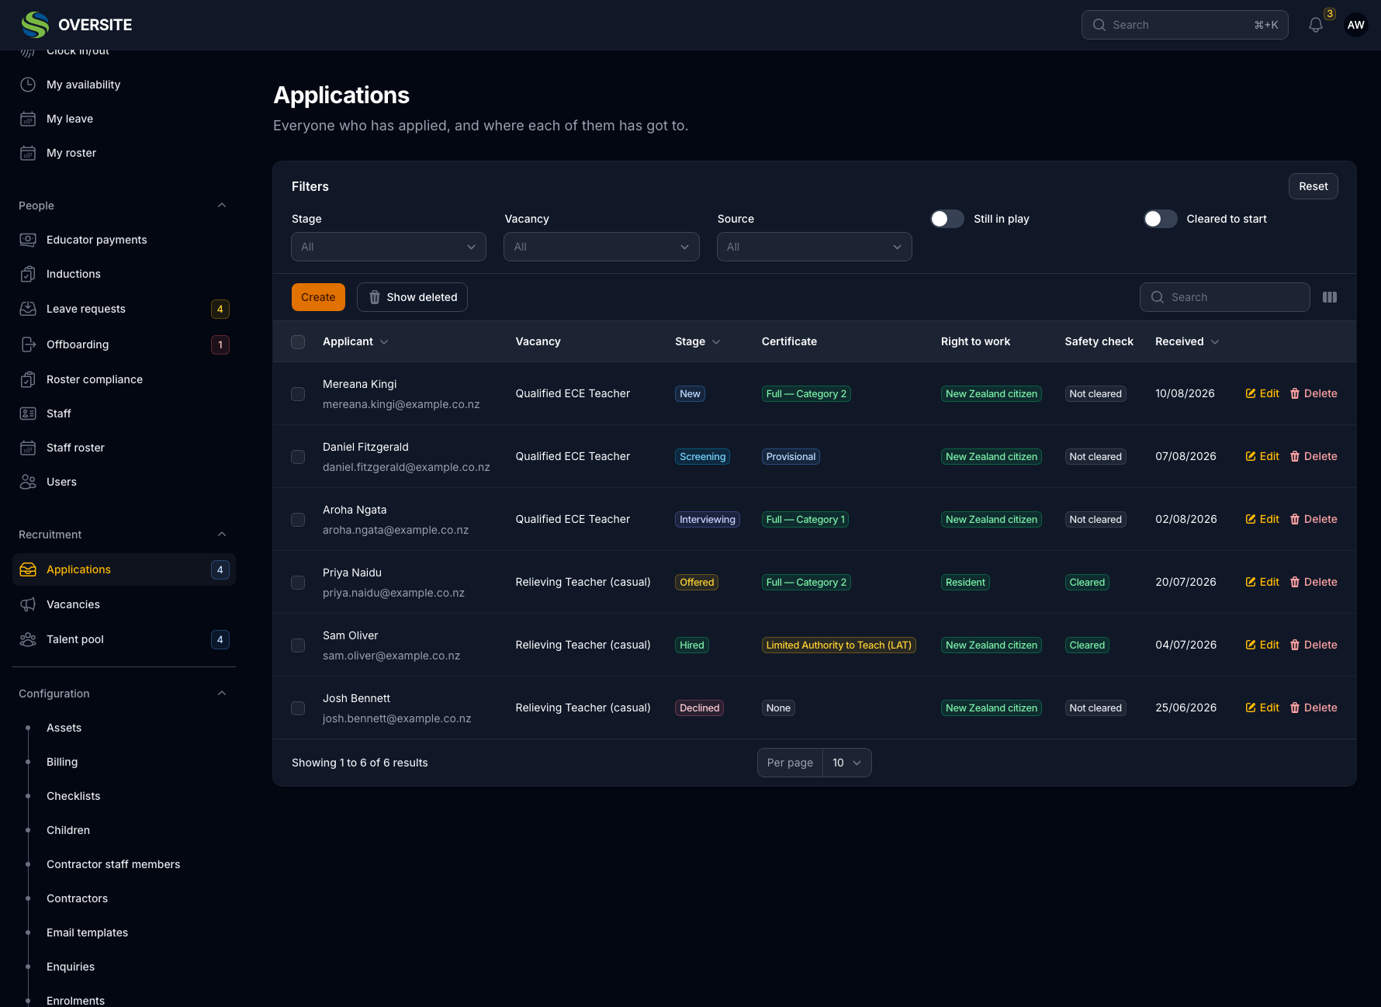The width and height of the screenshot is (1381, 1007).
Task: Select Daniel Fitzgerald's row checkbox
Action: pos(298,457)
